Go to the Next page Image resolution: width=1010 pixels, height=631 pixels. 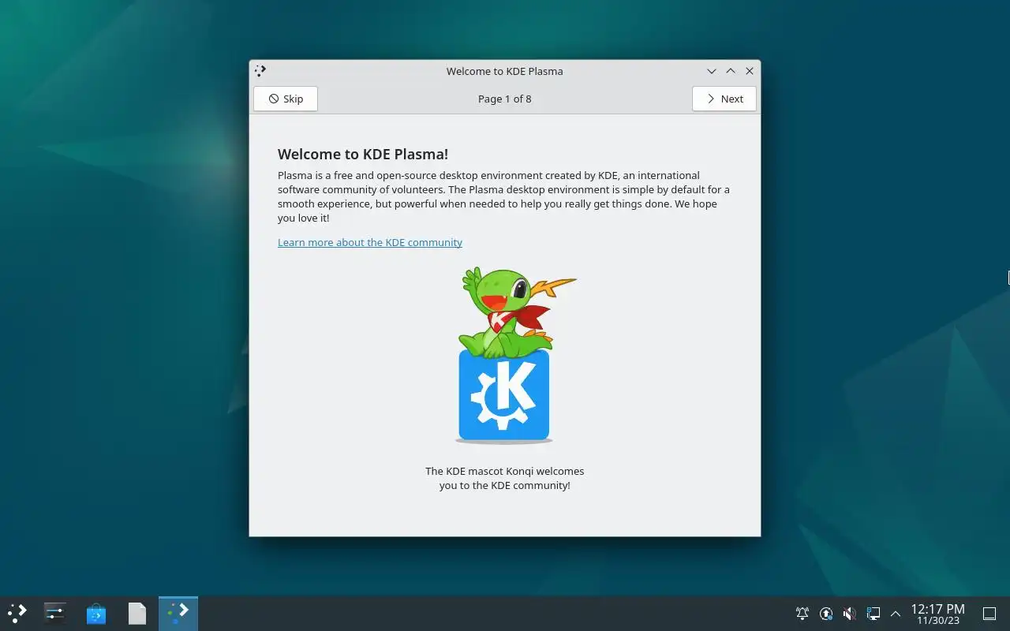click(724, 99)
